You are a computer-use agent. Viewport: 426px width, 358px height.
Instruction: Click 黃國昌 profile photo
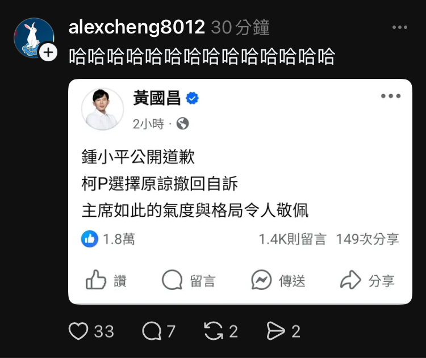pos(102,109)
